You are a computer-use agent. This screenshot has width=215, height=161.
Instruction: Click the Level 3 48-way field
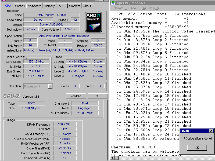(98, 76)
